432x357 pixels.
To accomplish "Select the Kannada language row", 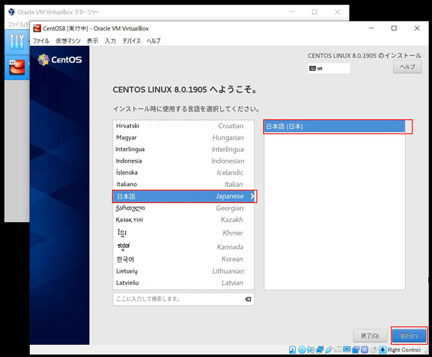I will tap(184, 246).
